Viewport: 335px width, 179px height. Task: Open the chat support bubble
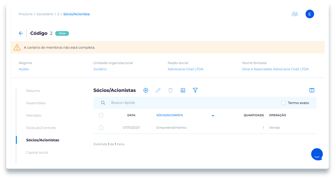[x=317, y=154]
